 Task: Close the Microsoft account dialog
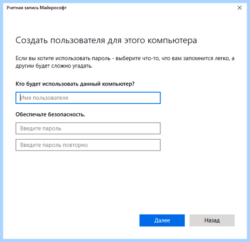pyautogui.click(x=240, y=7)
